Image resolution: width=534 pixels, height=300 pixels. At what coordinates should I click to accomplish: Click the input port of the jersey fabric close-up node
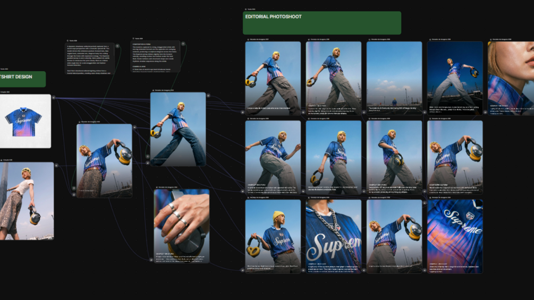[425, 270]
